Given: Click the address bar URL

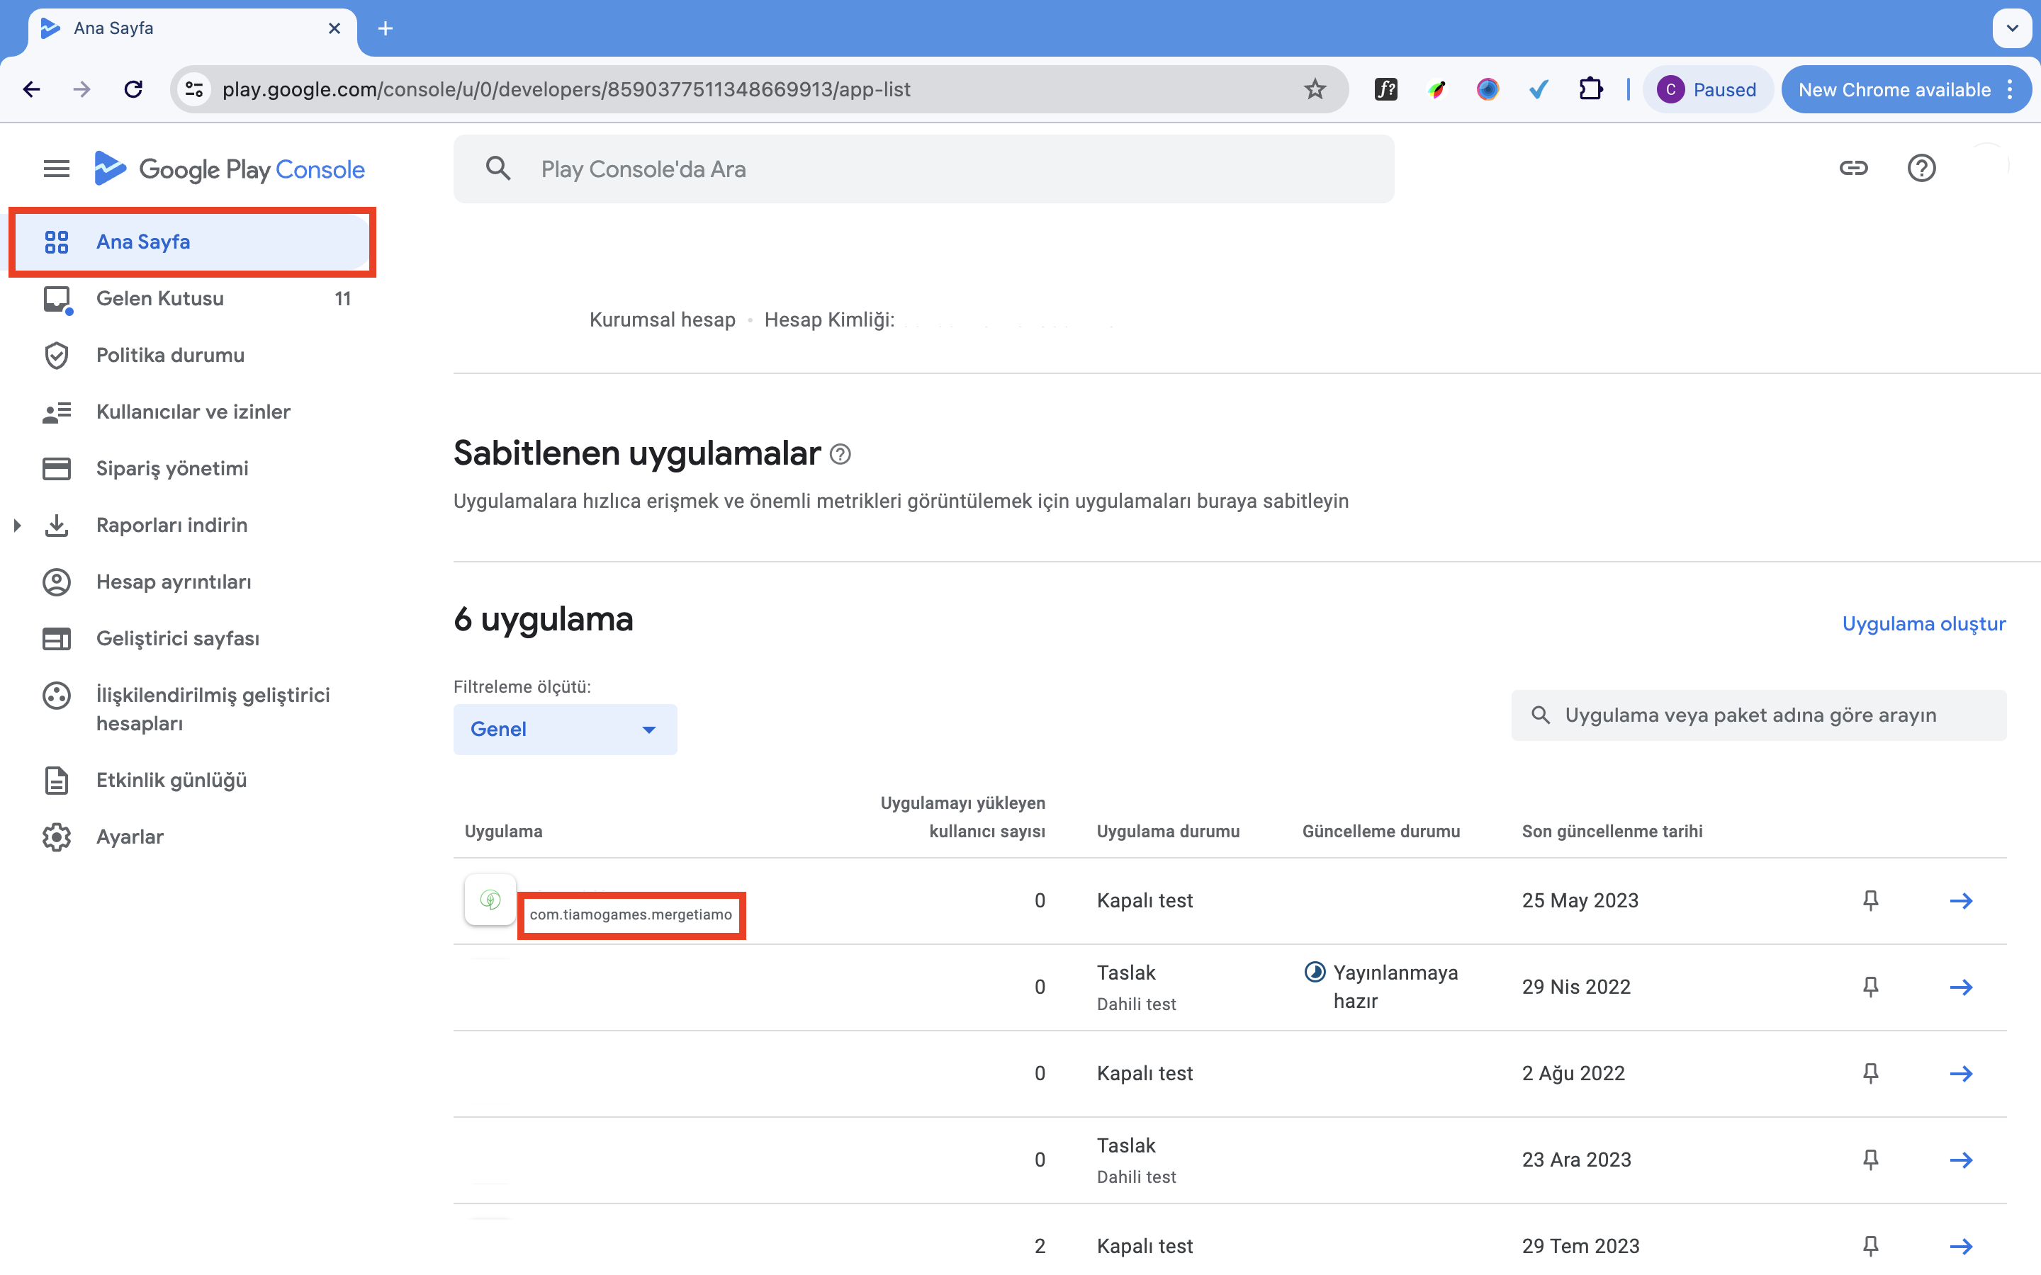Looking at the screenshot, I should (566, 89).
